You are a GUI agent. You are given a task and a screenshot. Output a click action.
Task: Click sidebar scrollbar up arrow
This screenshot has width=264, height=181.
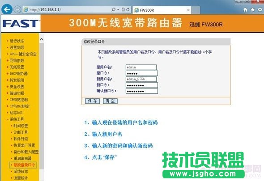(42, 39)
